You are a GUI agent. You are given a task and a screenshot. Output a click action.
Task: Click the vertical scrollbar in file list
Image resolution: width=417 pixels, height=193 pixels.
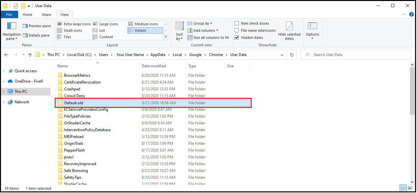(x=412, y=91)
